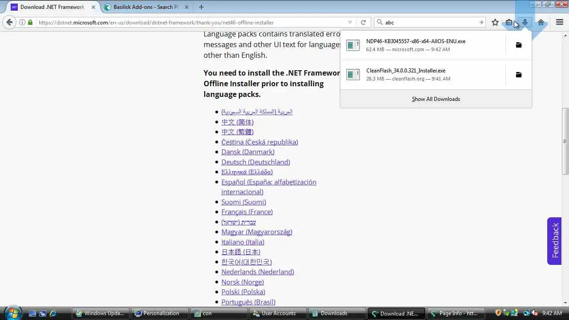The width and height of the screenshot is (569, 320).
Task: Click the taskbar clock 9:42 AM
Action: (x=552, y=313)
